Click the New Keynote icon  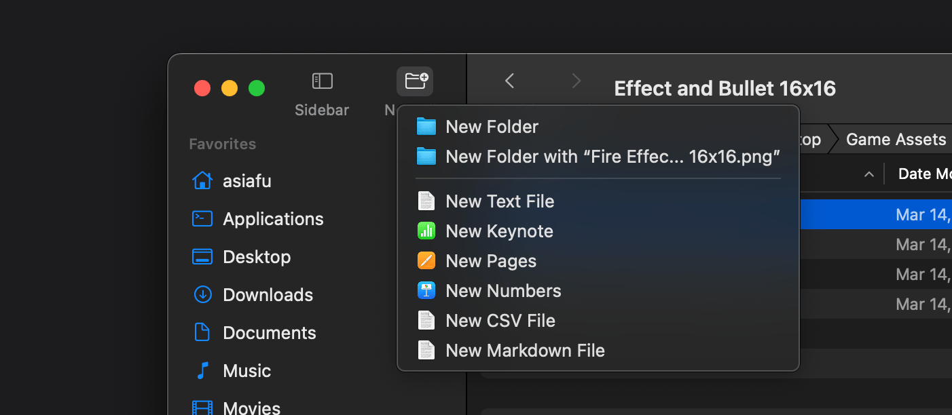click(x=426, y=231)
